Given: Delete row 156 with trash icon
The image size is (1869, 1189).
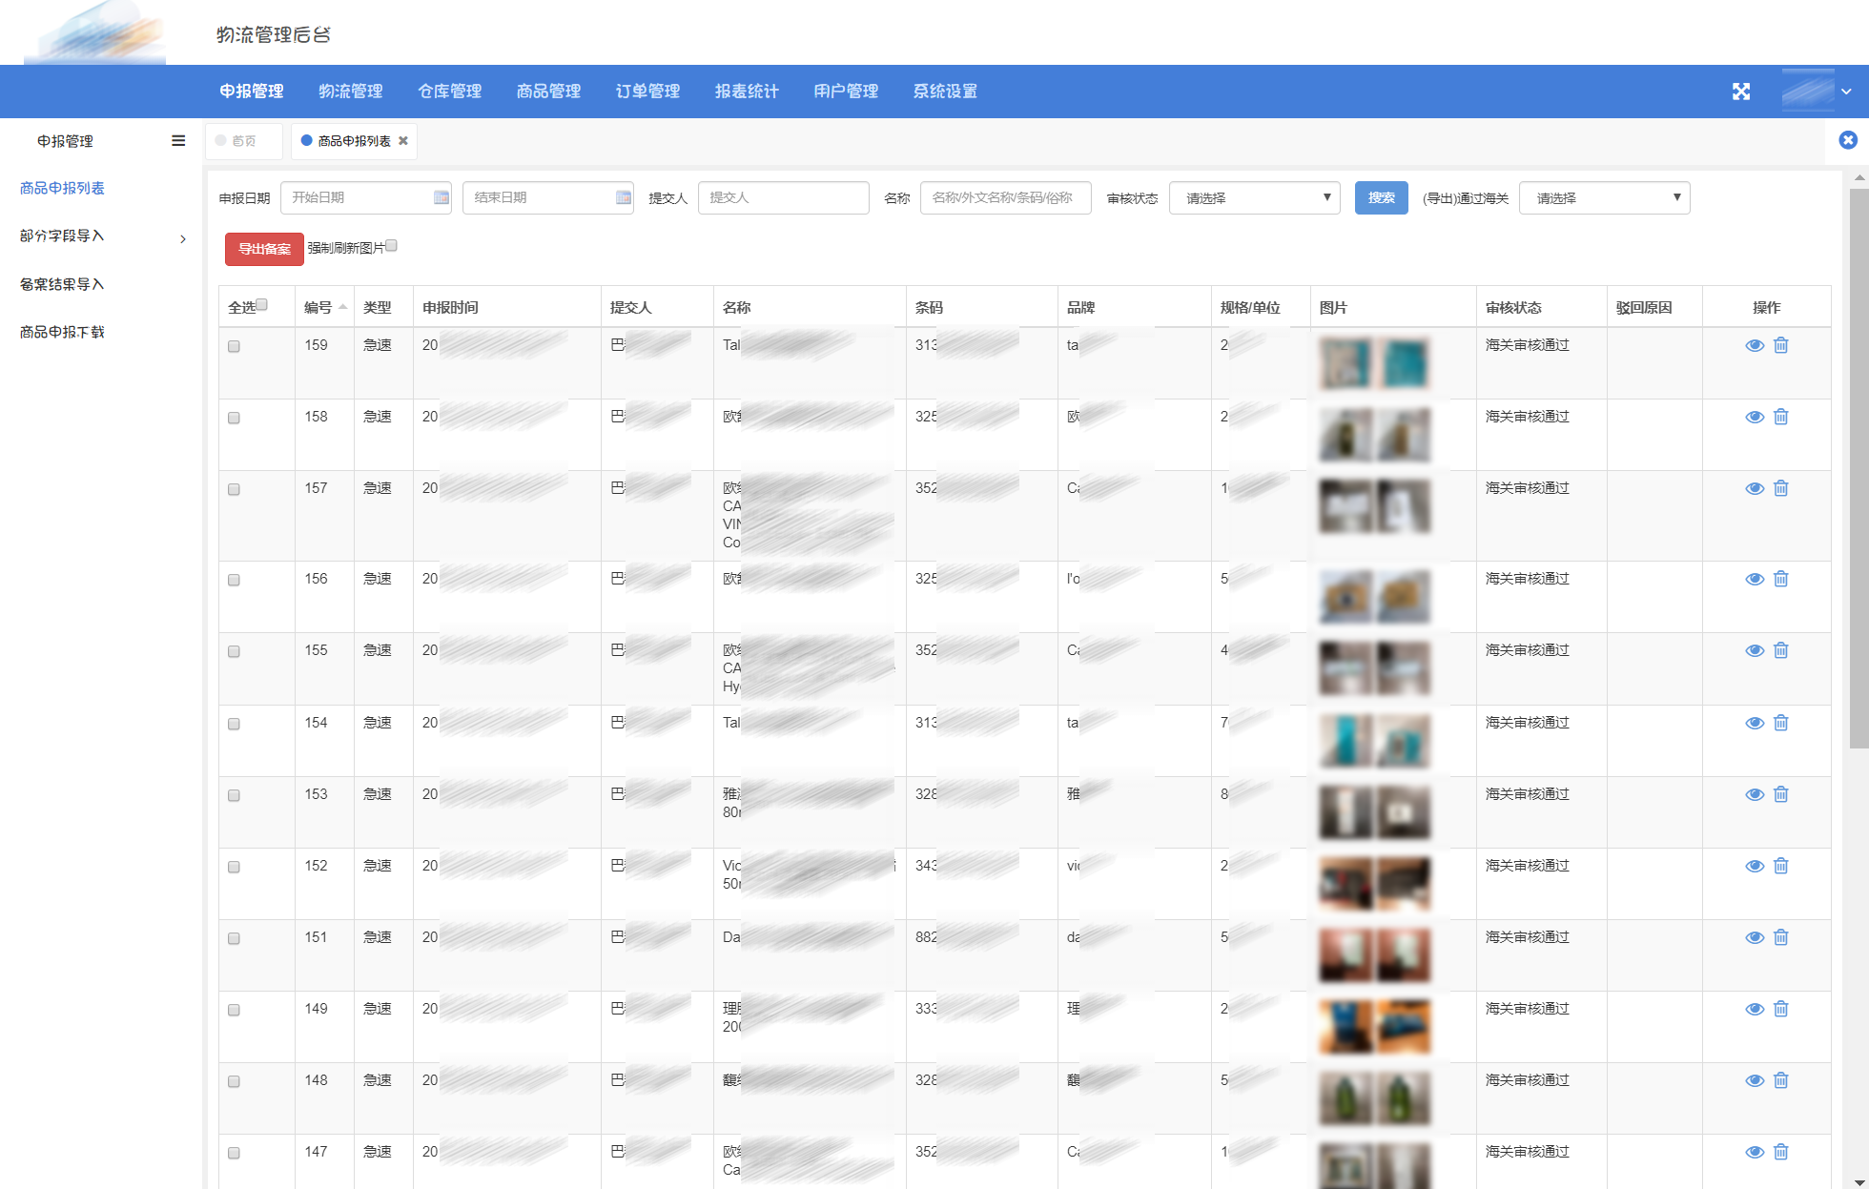Looking at the screenshot, I should pos(1780,579).
